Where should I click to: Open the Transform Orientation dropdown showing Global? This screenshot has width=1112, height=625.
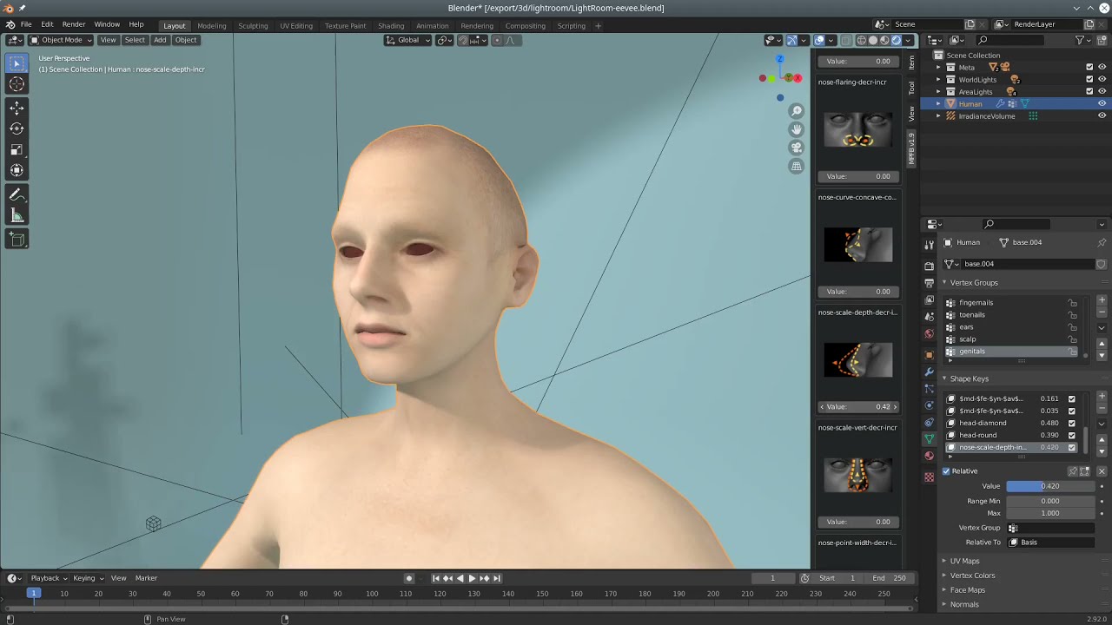point(407,40)
